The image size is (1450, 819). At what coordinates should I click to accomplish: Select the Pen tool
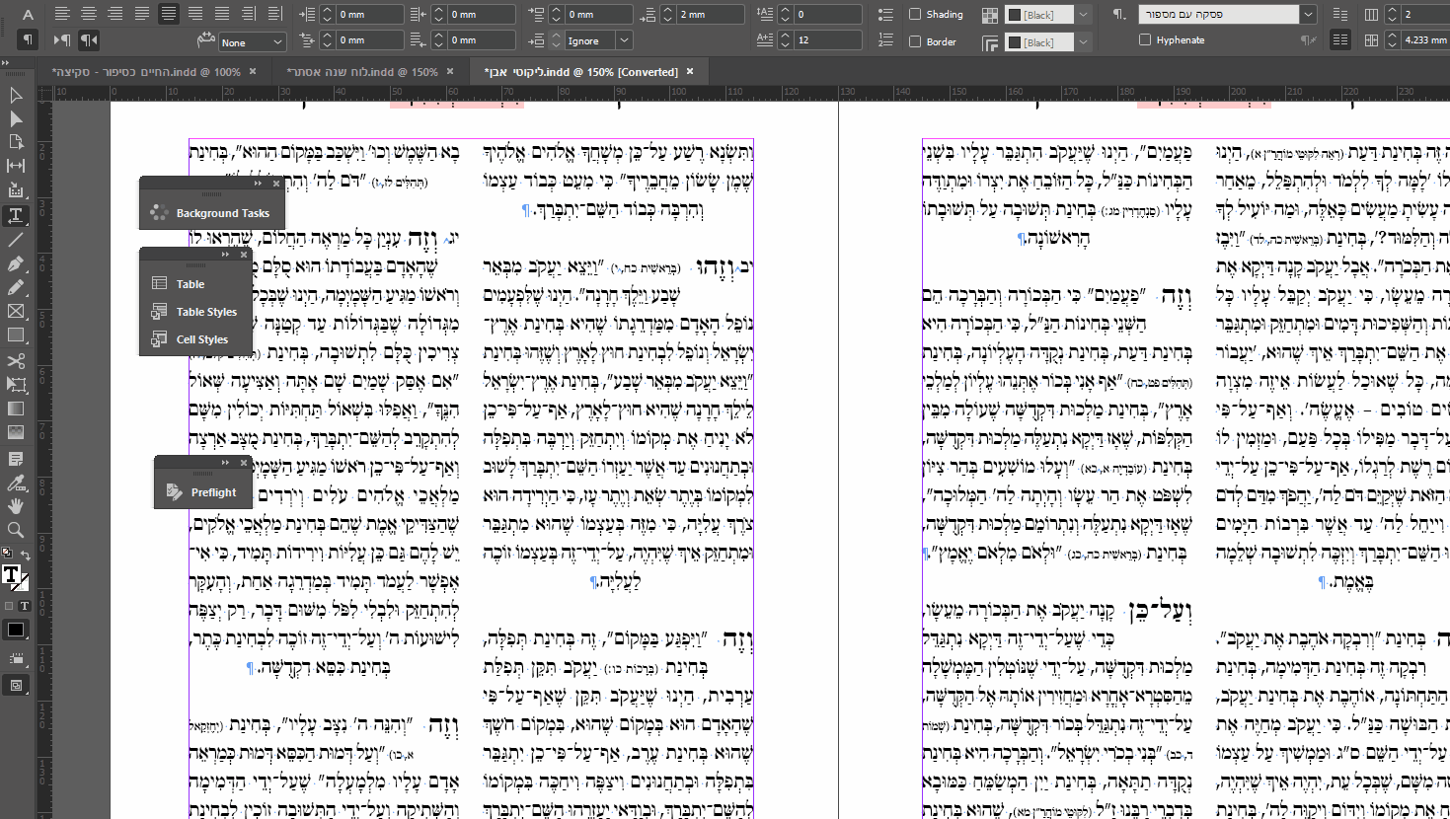[x=14, y=262]
